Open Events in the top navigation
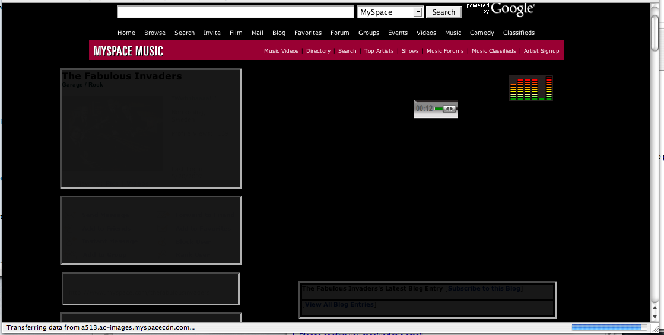This screenshot has height=335, width=664. coord(398,33)
